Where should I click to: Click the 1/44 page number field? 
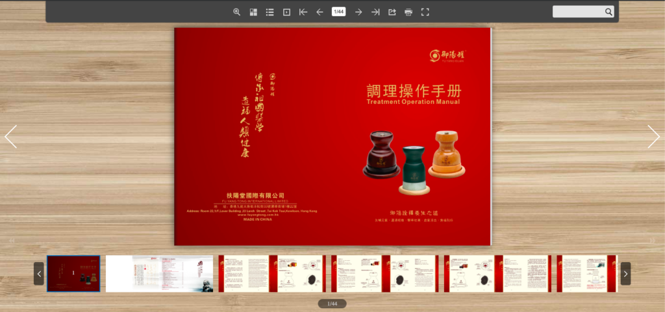[x=338, y=12]
